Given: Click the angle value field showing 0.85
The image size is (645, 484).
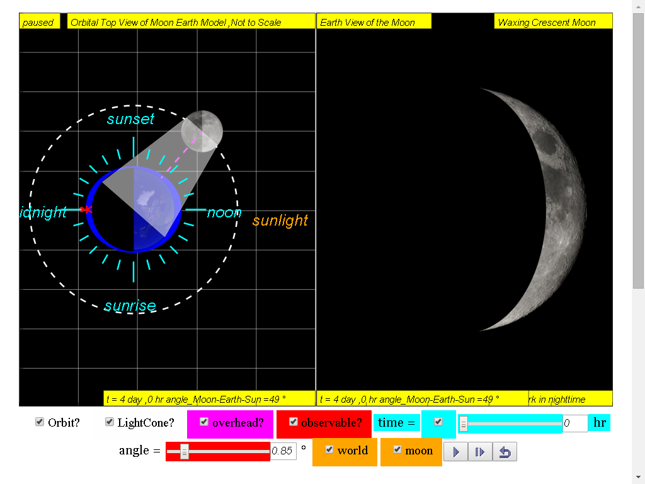Looking at the screenshot, I should pyautogui.click(x=283, y=451).
